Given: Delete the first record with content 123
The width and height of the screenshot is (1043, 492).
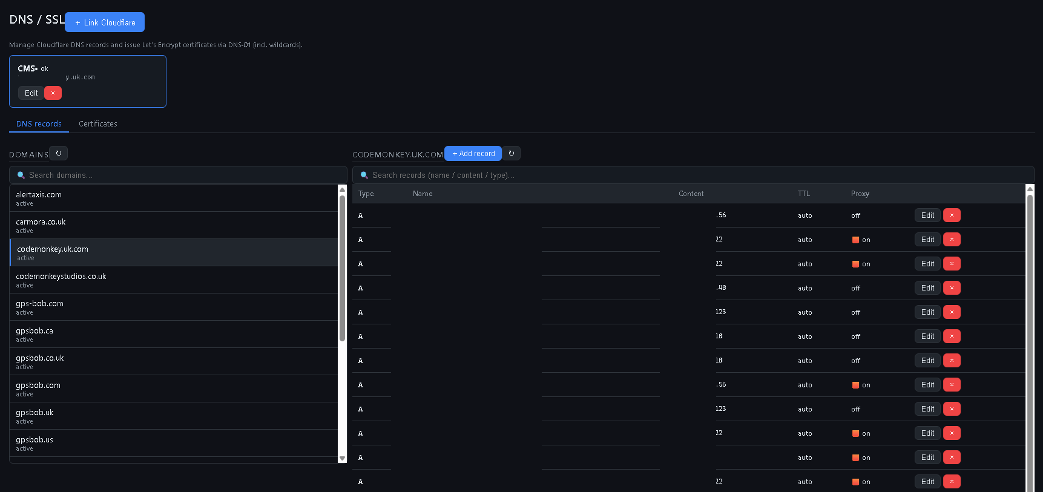Looking at the screenshot, I should click(952, 312).
